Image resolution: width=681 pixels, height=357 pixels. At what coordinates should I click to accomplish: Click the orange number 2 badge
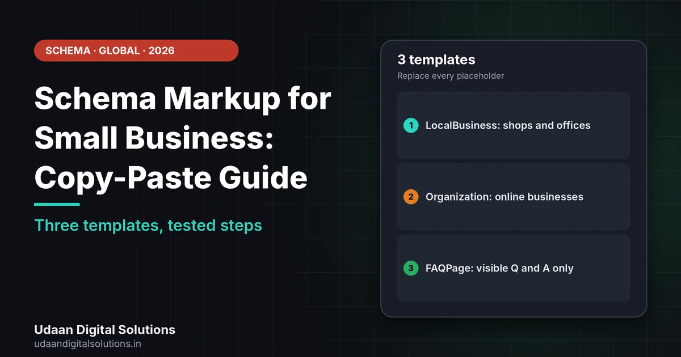click(x=411, y=197)
